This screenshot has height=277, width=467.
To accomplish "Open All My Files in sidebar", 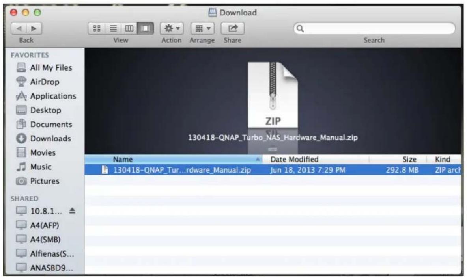I will click(44, 67).
